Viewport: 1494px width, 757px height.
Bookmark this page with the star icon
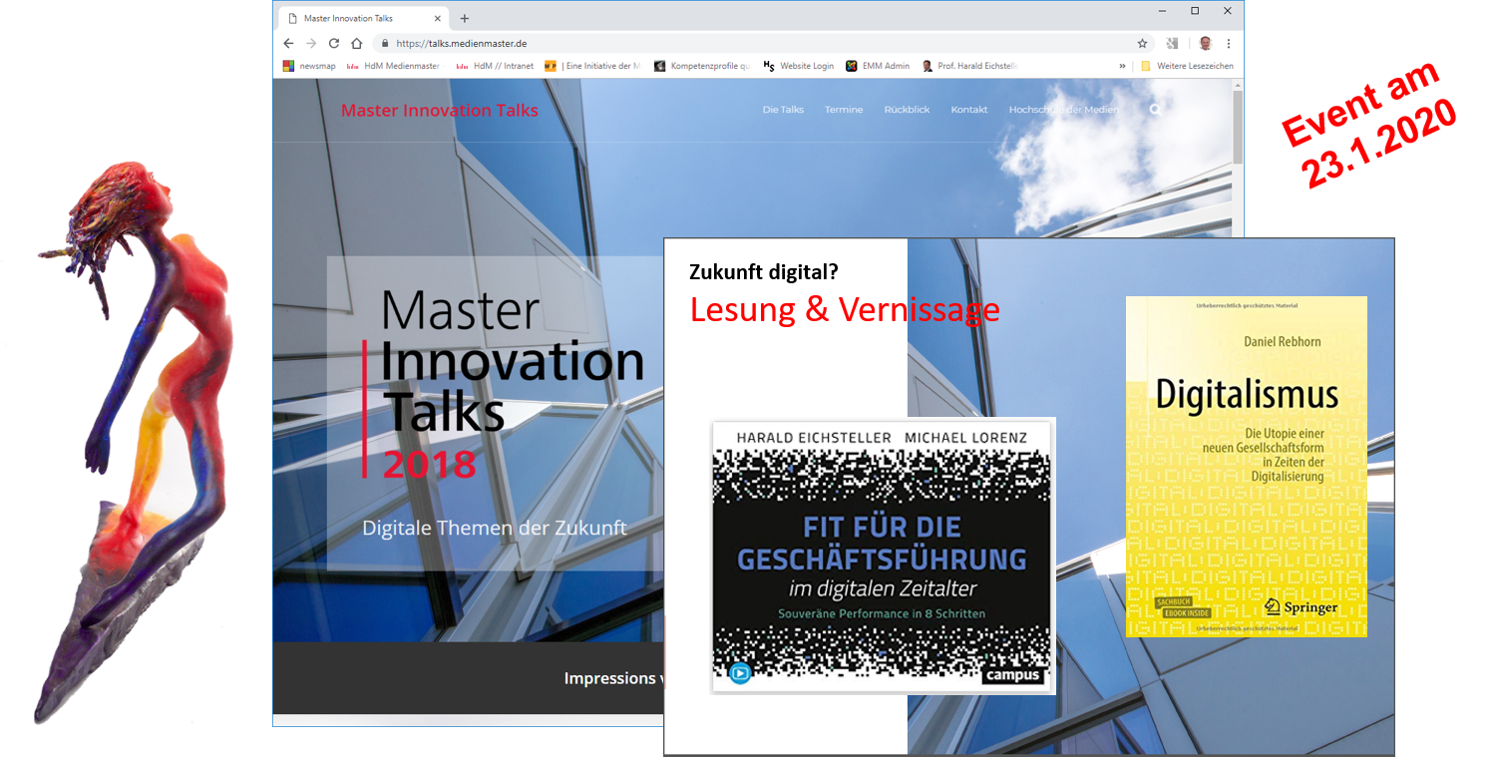point(1142,44)
